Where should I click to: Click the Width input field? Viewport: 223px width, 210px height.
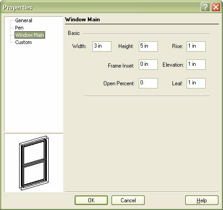pos(102,46)
